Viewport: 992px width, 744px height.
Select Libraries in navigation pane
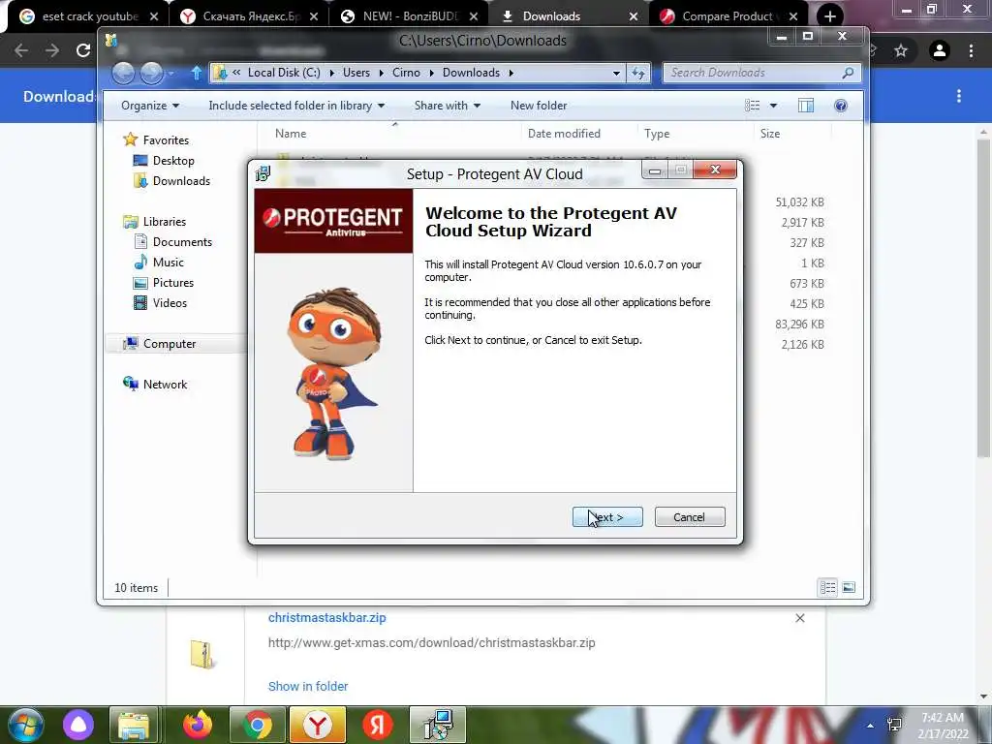165,222
